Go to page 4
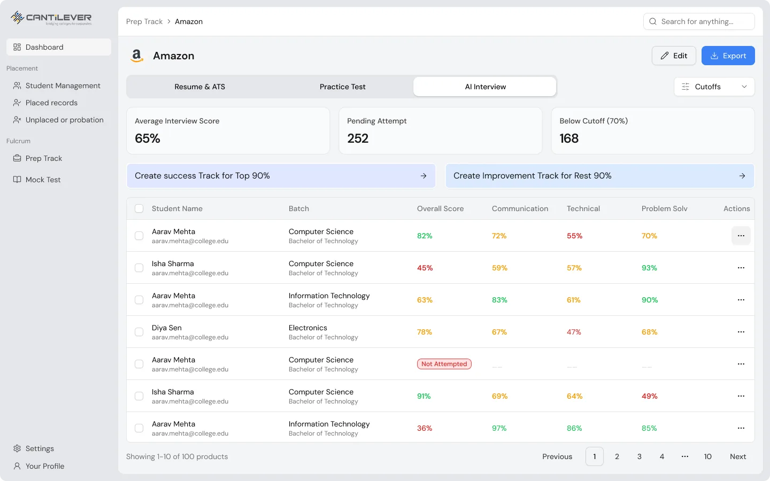The width and height of the screenshot is (770, 481). point(662,456)
